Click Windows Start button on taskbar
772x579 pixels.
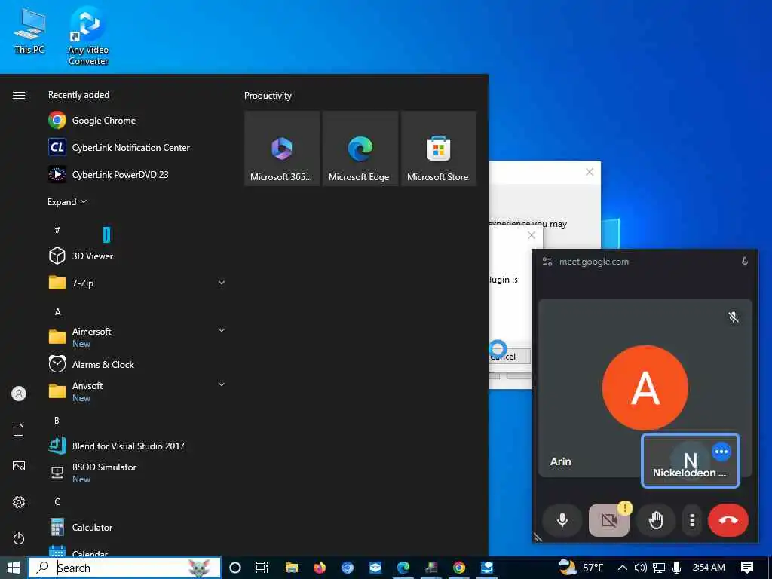(14, 568)
